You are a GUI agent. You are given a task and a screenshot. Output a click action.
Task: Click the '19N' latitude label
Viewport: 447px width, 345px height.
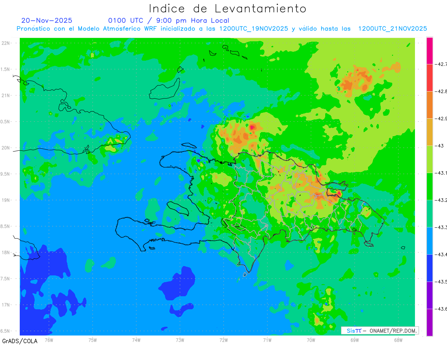pyautogui.click(x=6, y=200)
